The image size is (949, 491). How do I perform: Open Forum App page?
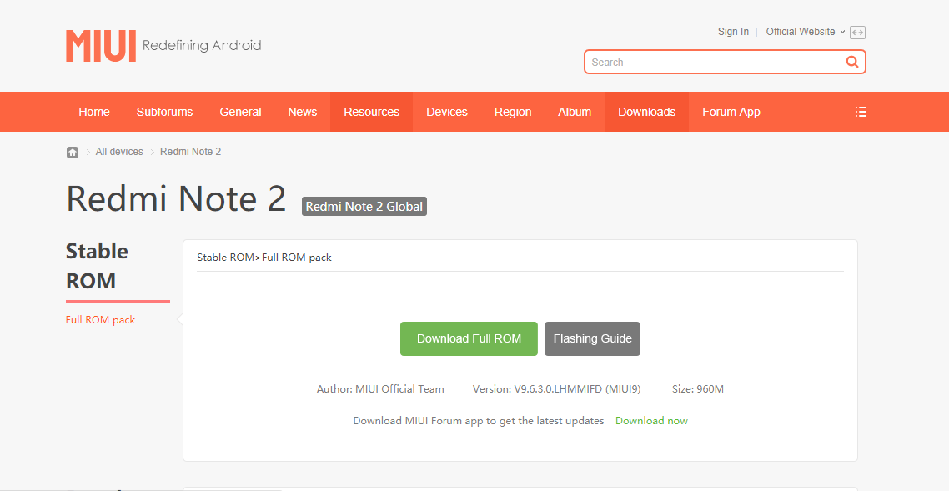pyautogui.click(x=731, y=112)
